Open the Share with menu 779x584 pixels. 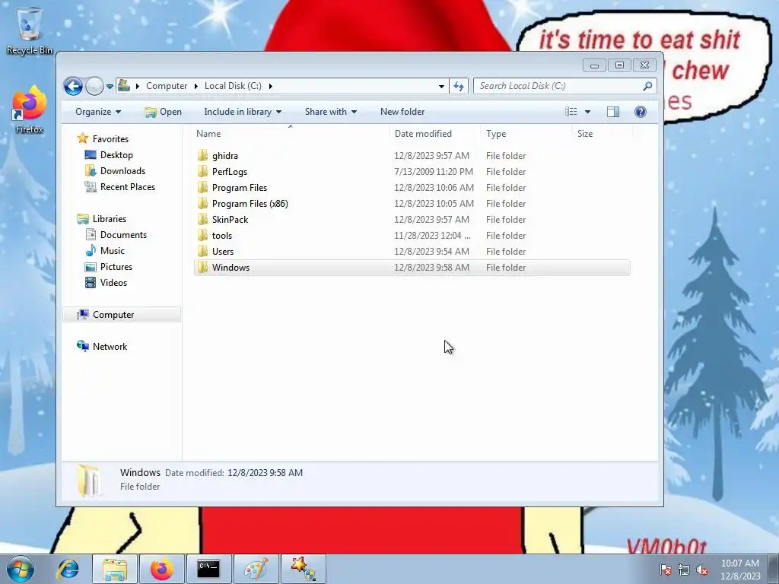click(x=331, y=112)
